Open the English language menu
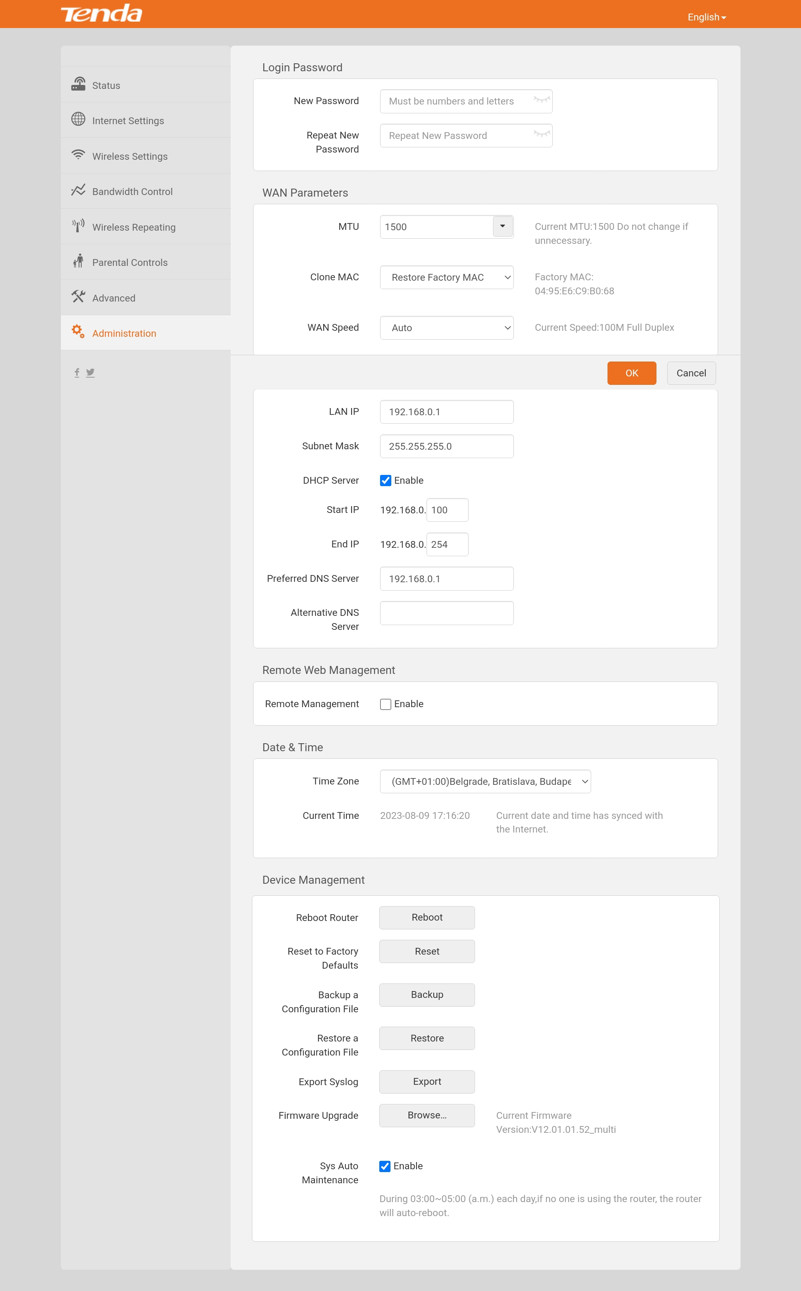 [706, 17]
